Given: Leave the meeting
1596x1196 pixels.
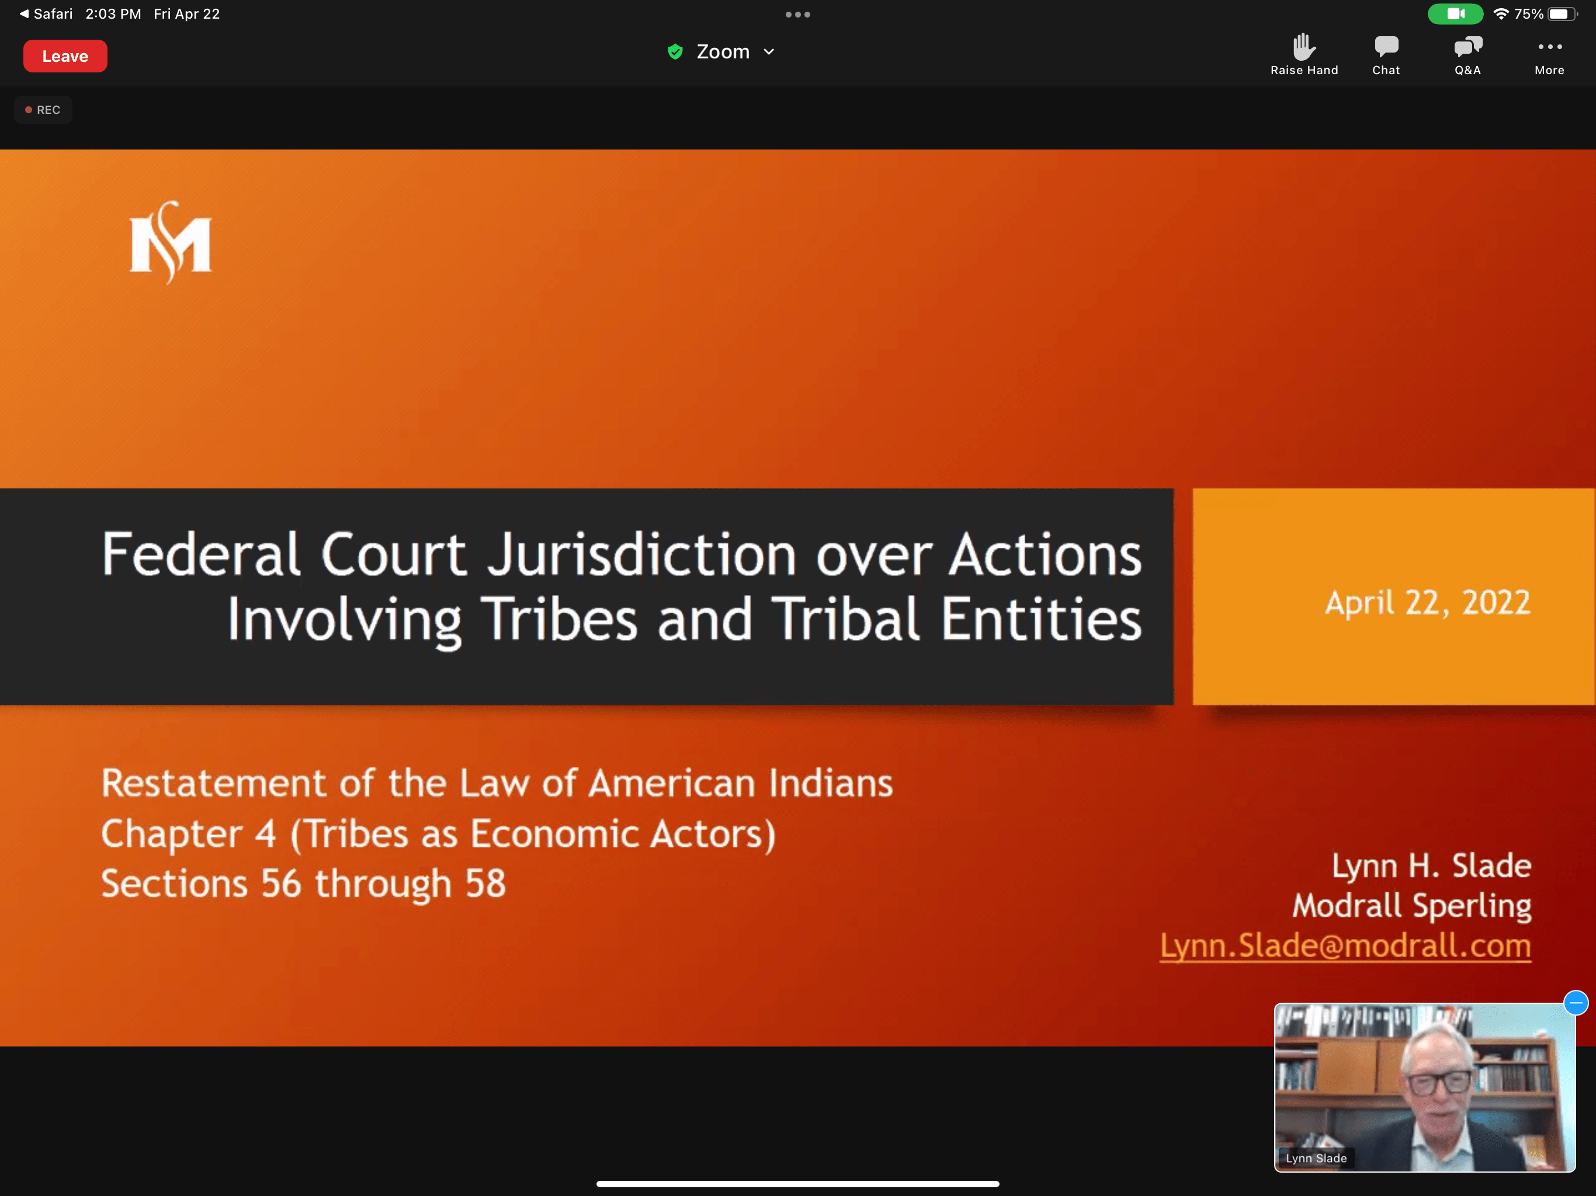Looking at the screenshot, I should [x=65, y=56].
